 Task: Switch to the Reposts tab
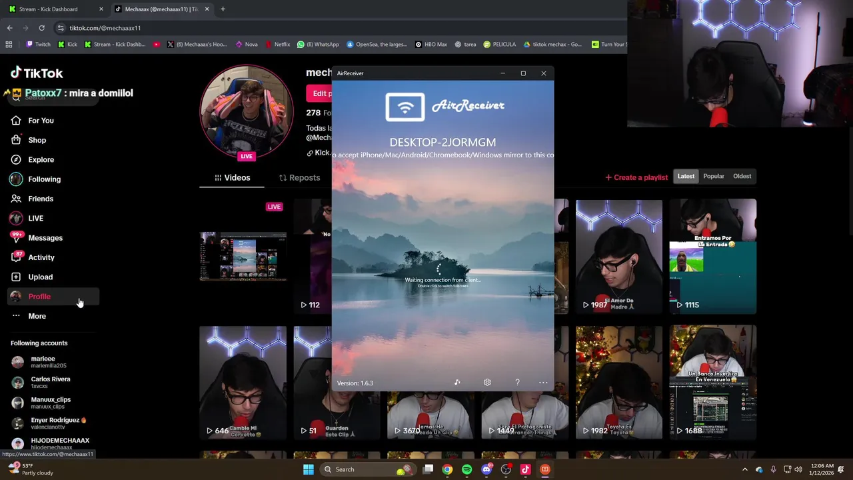(x=299, y=178)
